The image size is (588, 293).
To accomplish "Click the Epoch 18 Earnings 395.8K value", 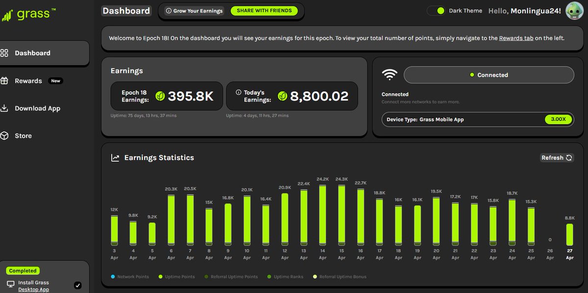I will point(191,96).
